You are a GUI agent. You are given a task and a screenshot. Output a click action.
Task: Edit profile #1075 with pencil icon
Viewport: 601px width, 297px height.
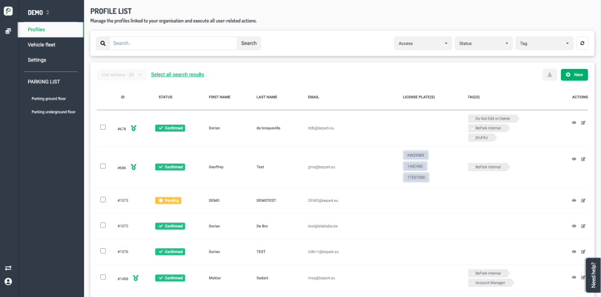[583, 226]
